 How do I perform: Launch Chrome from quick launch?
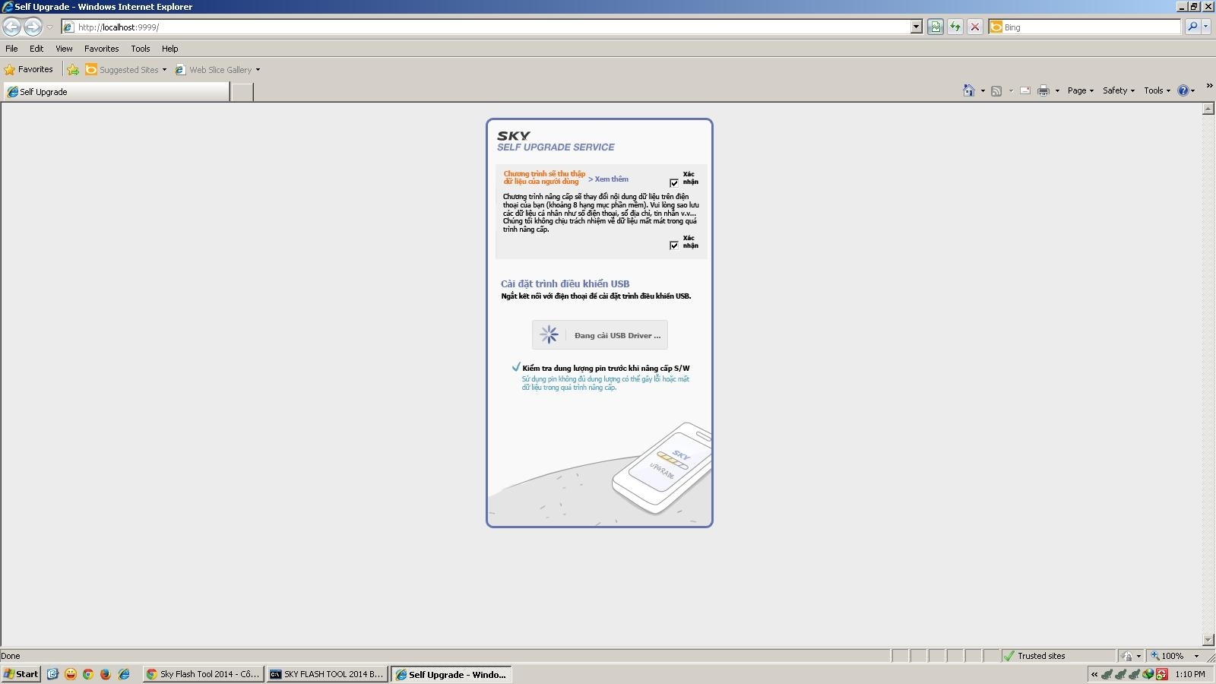tap(88, 674)
